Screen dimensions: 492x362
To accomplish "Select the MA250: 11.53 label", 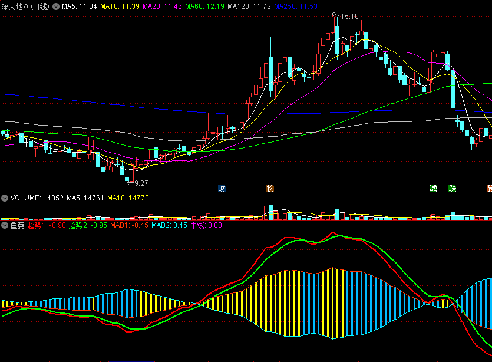I will tap(296, 6).
